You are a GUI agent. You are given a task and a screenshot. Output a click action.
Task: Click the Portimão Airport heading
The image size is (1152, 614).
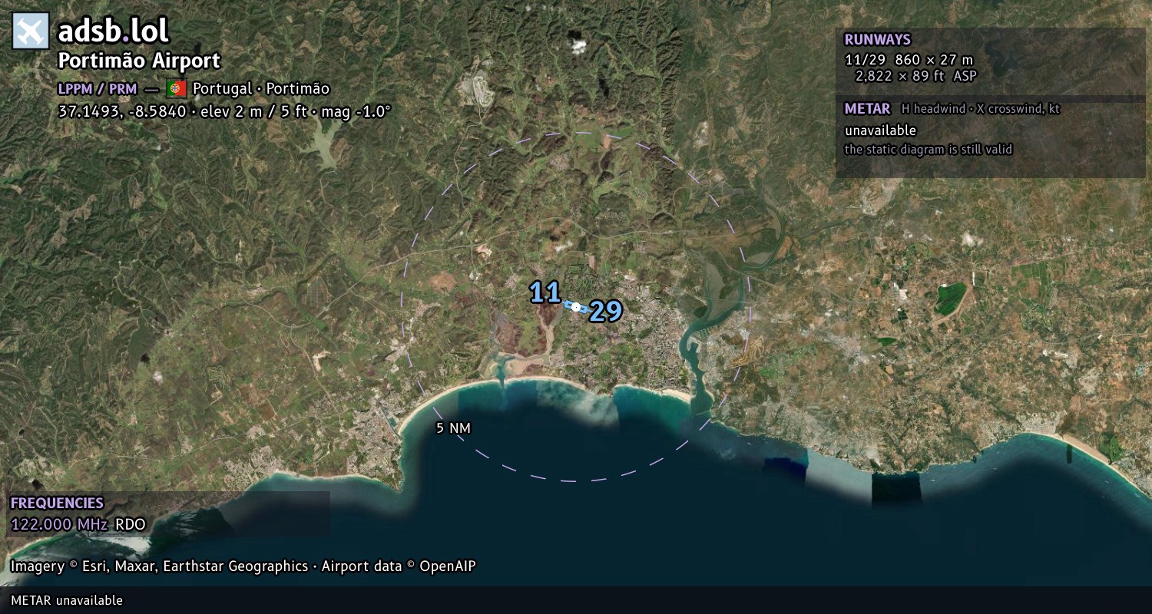pyautogui.click(x=139, y=61)
